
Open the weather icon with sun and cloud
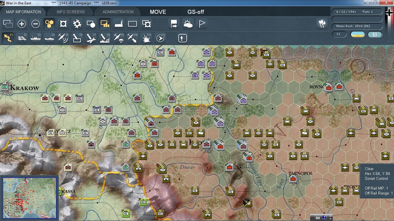[188, 24]
